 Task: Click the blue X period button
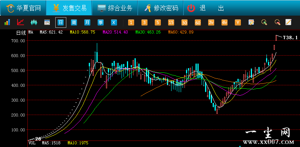[114, 22]
